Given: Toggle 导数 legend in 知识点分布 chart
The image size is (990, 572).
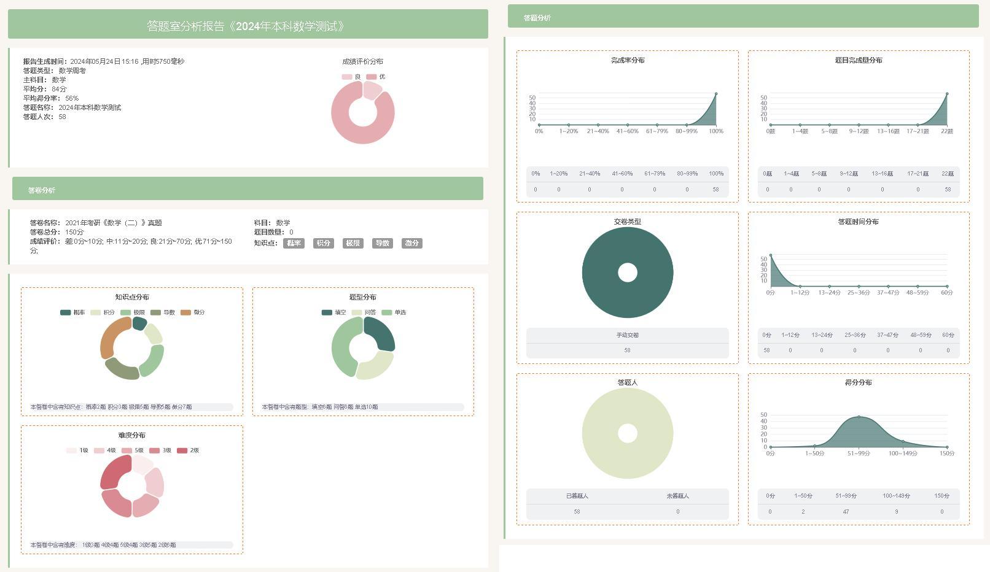Looking at the screenshot, I should point(163,312).
